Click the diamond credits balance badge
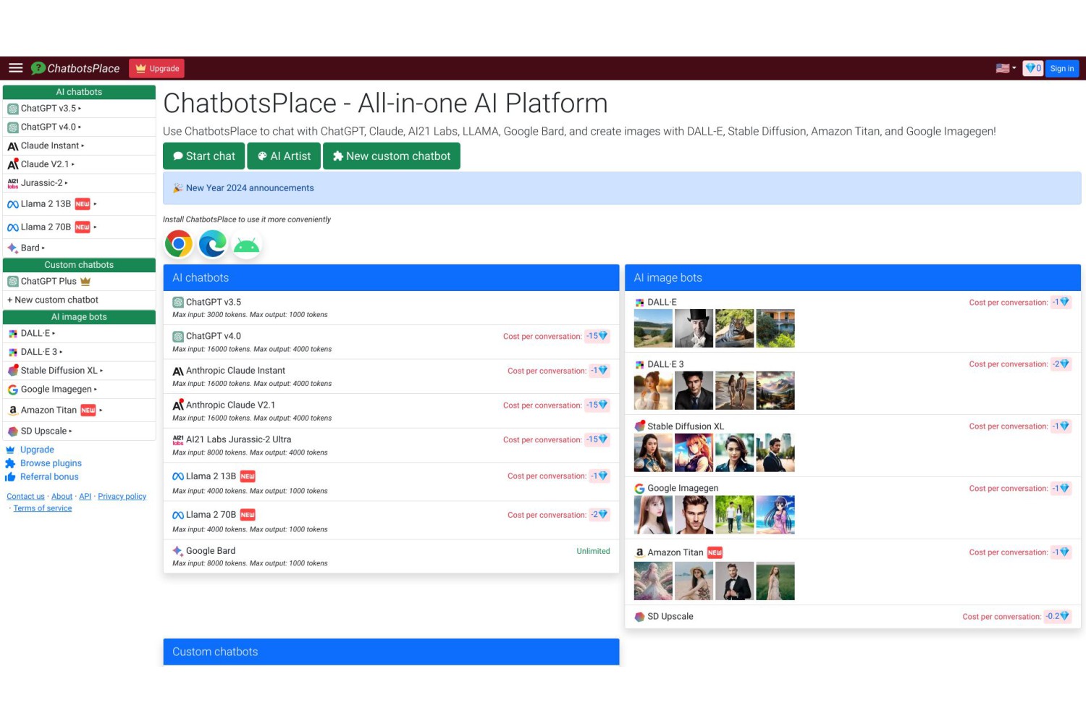 click(x=1032, y=68)
